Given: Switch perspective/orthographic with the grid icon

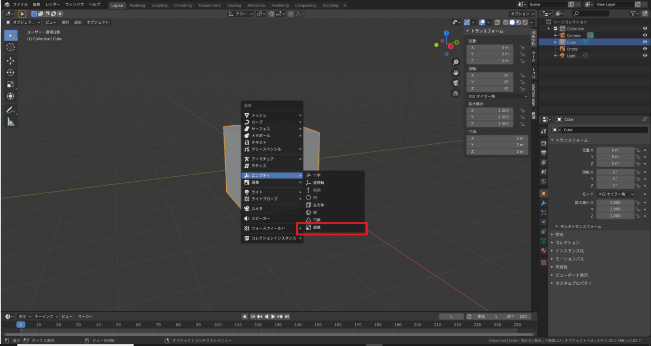Looking at the screenshot, I should coord(456,93).
